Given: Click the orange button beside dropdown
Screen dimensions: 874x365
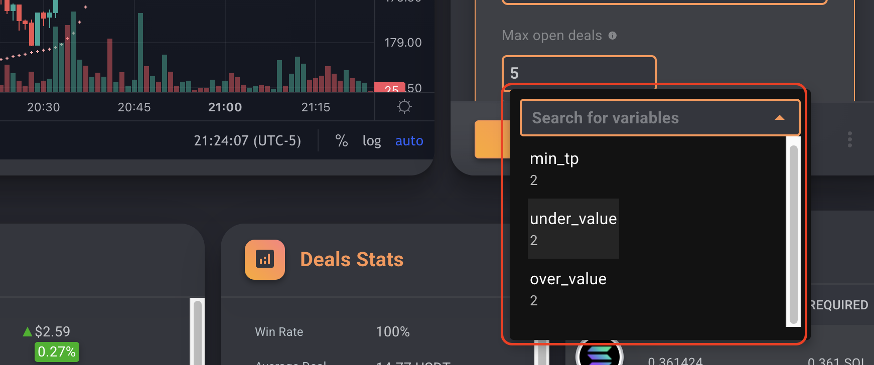Looking at the screenshot, I should pyautogui.click(x=488, y=139).
